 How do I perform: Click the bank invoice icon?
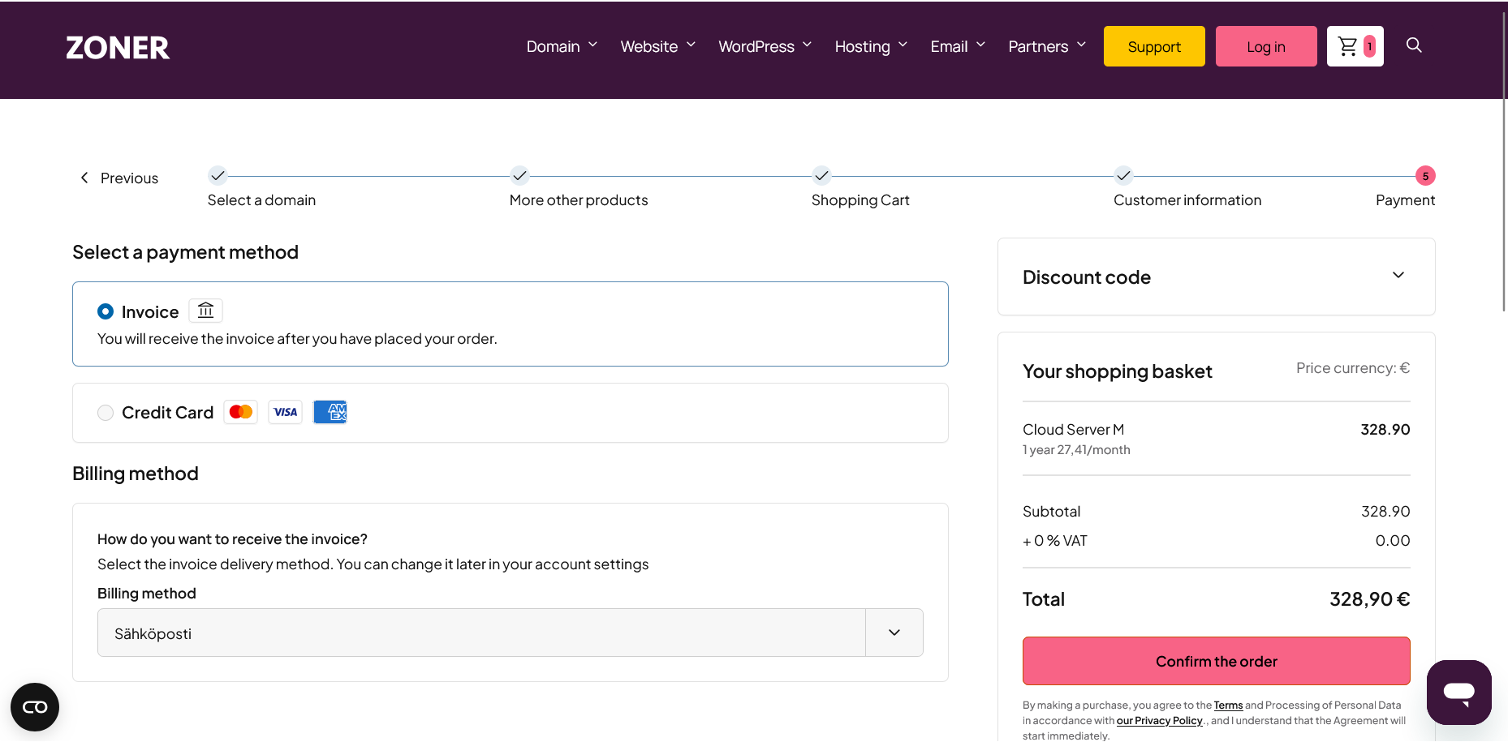pyautogui.click(x=206, y=311)
